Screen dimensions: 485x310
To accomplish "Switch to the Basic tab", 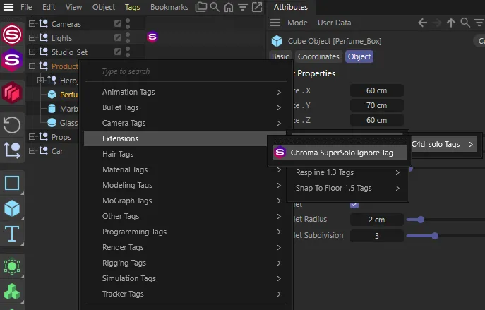I will (x=280, y=56).
